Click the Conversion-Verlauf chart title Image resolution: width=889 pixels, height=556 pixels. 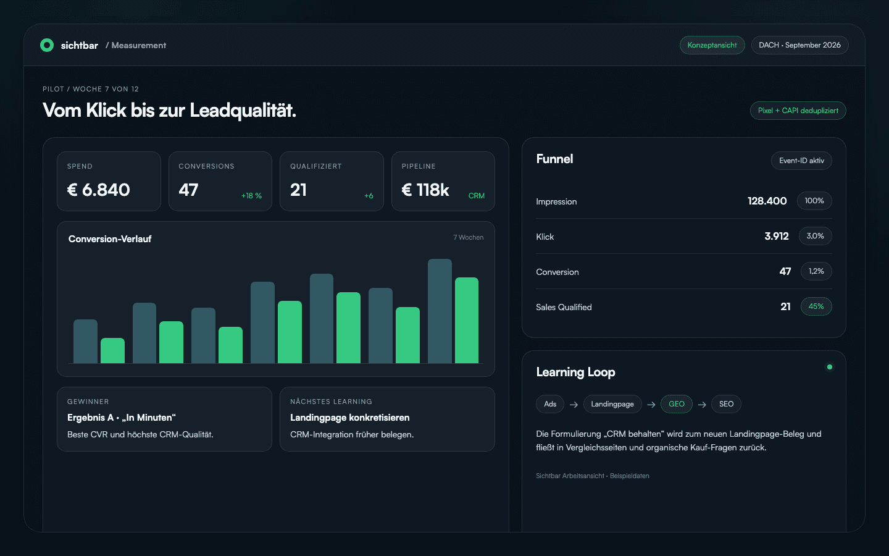coord(110,239)
